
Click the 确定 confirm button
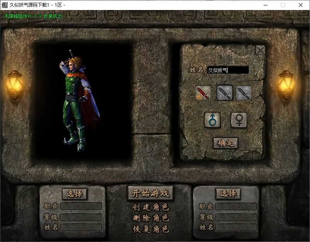pos(226,143)
